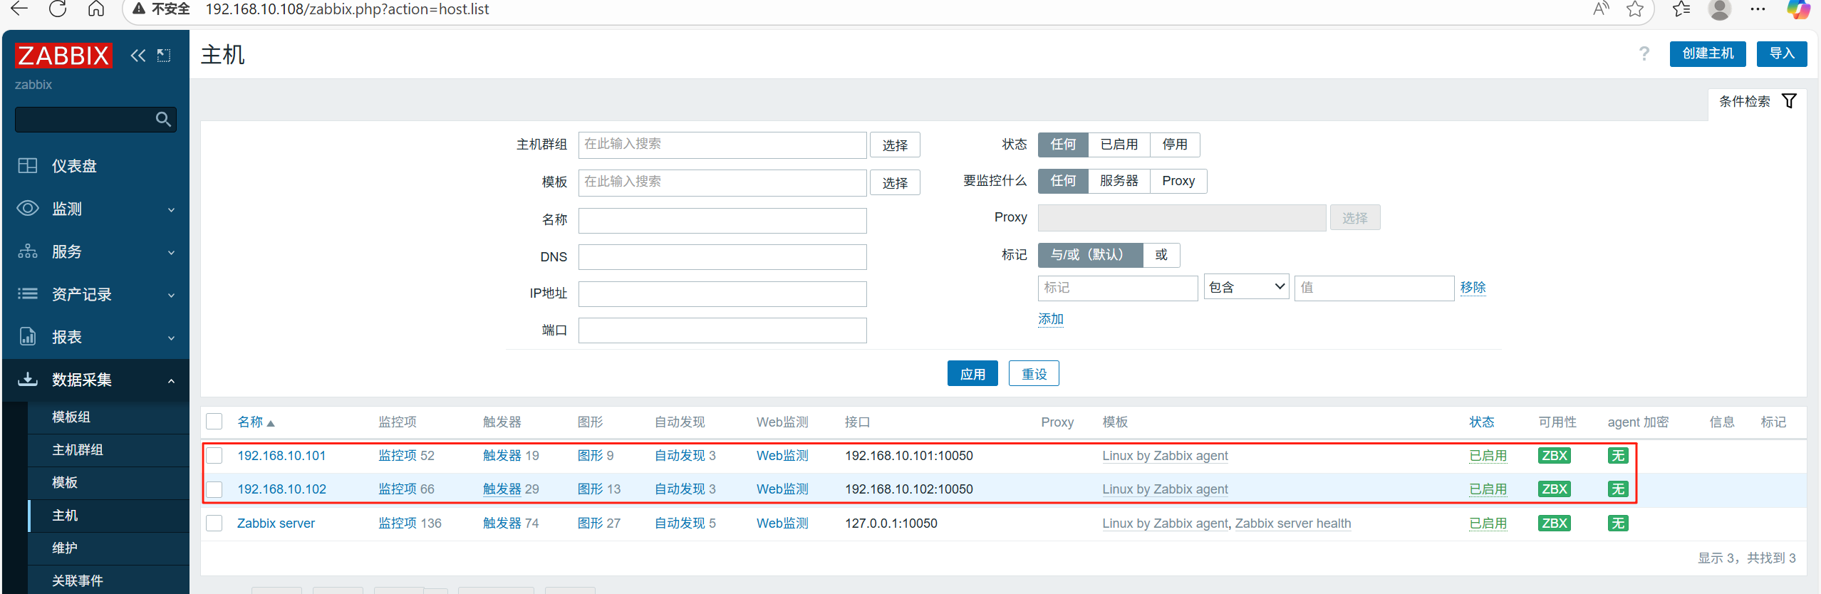
Task: Expand the 资产记录 sidebar menu
Action: pos(96,294)
